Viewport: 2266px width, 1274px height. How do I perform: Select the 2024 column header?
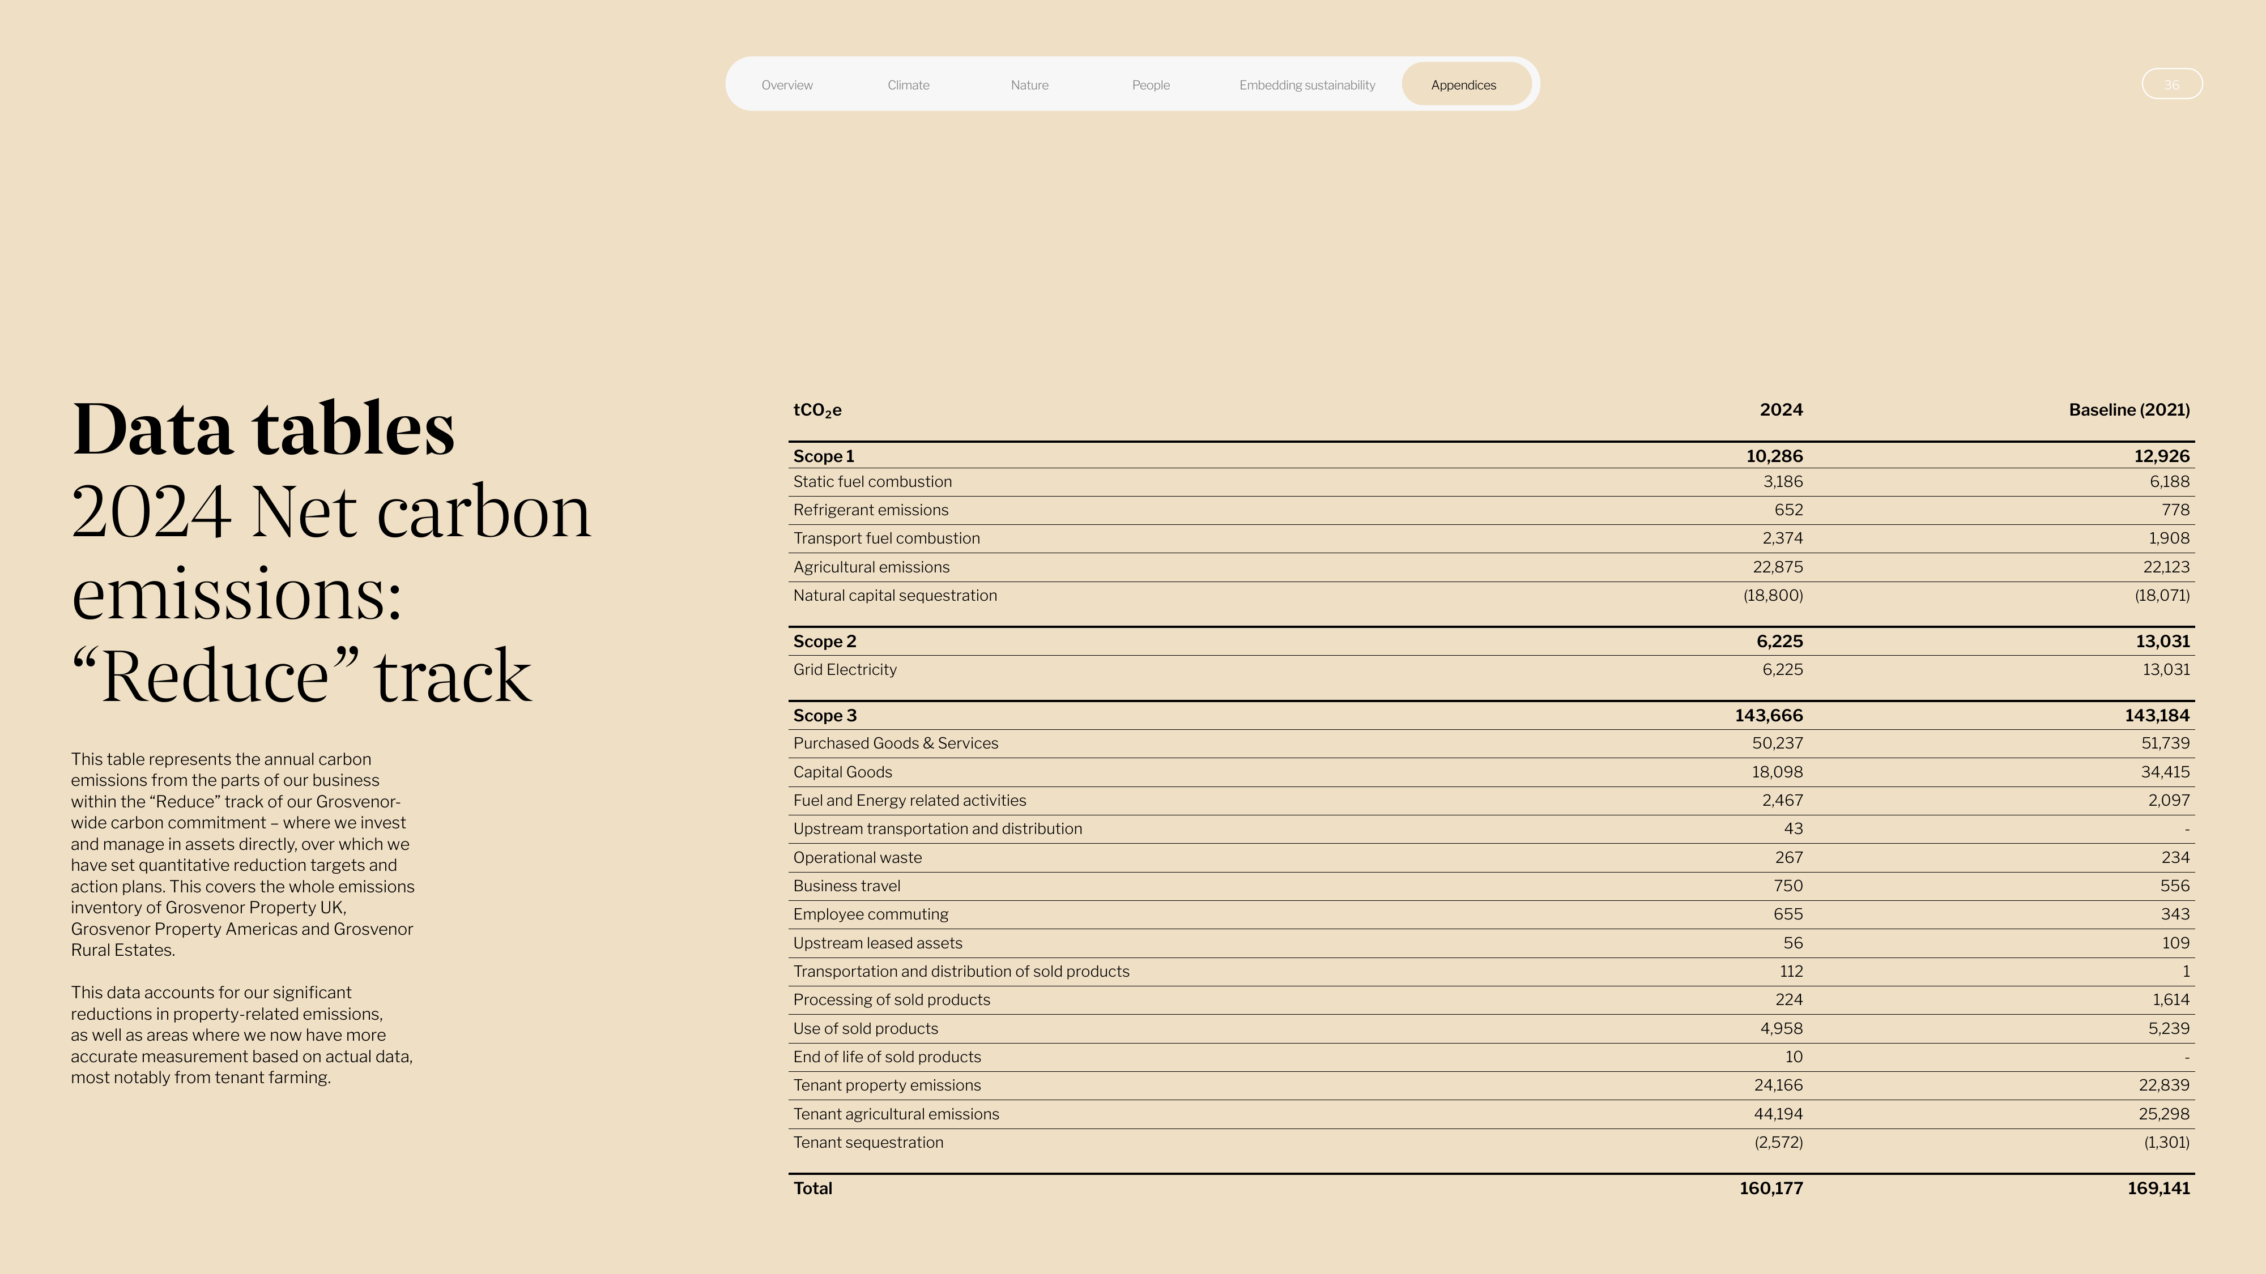tap(1781, 410)
